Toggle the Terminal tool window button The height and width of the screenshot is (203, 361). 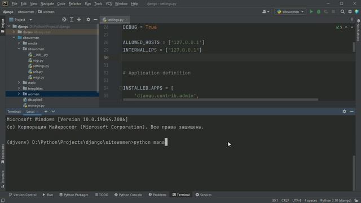(181, 195)
